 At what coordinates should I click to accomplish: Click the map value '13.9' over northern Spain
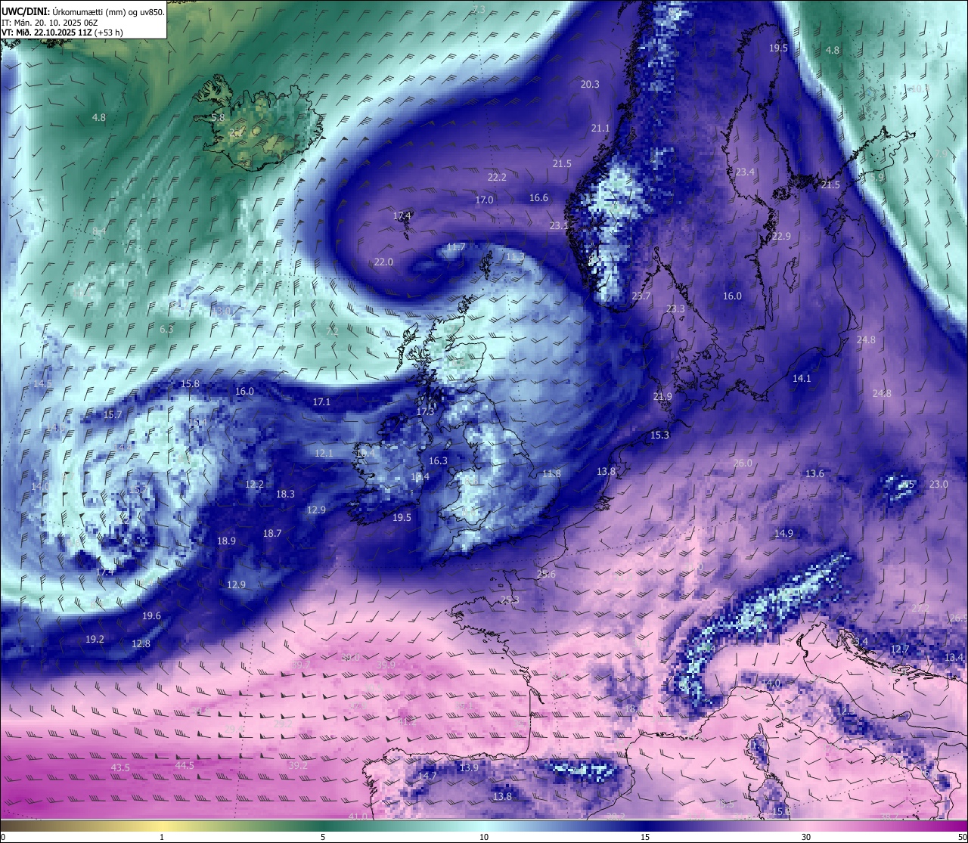click(469, 767)
